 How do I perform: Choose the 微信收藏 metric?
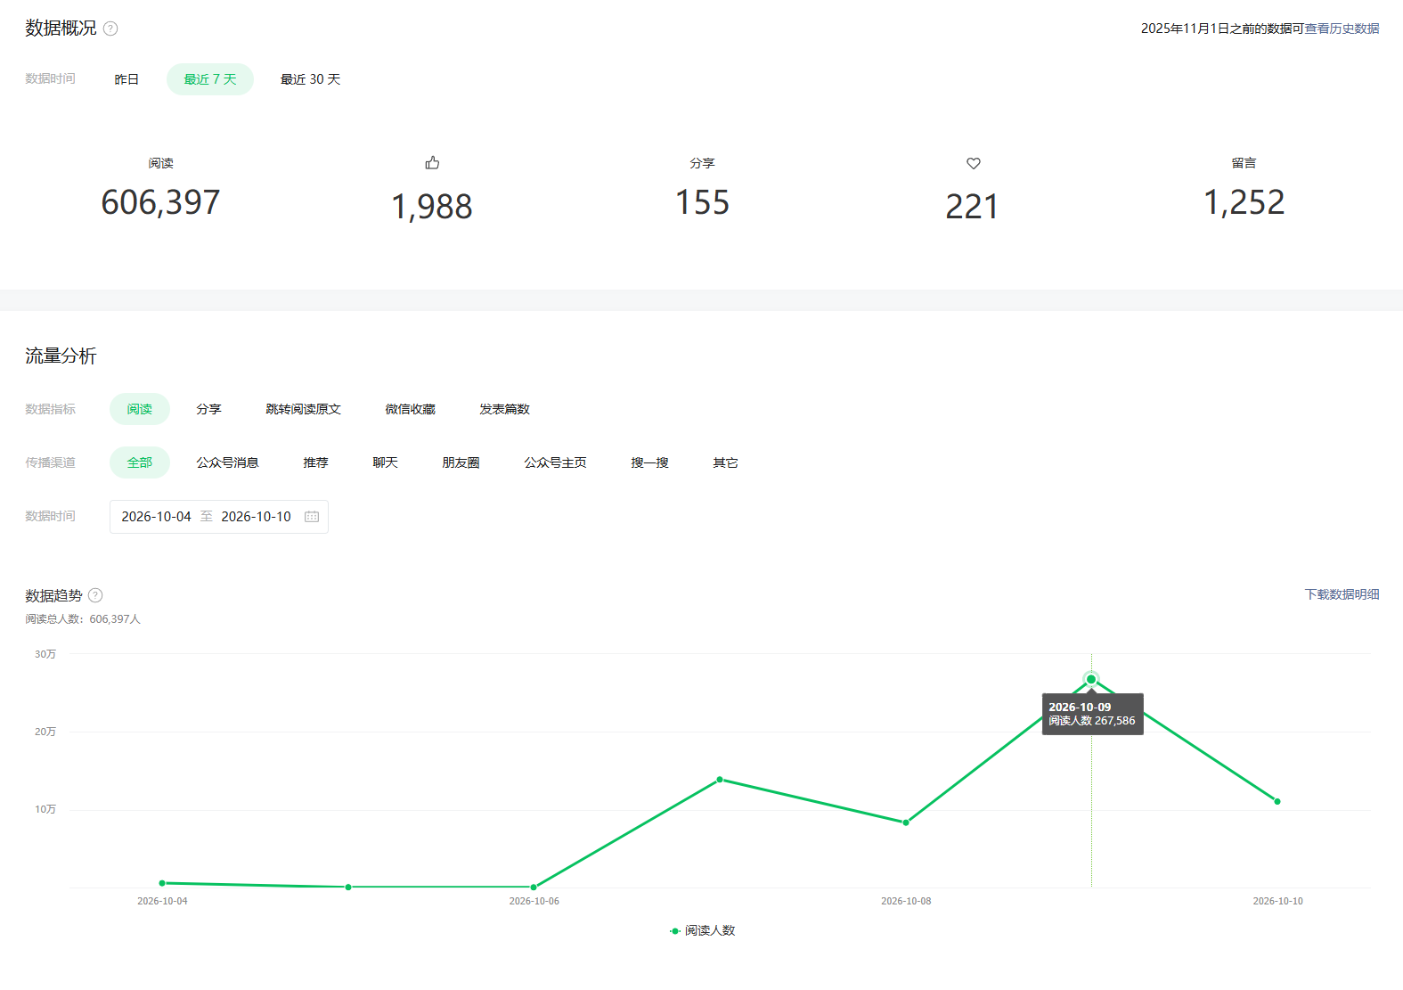tap(410, 409)
